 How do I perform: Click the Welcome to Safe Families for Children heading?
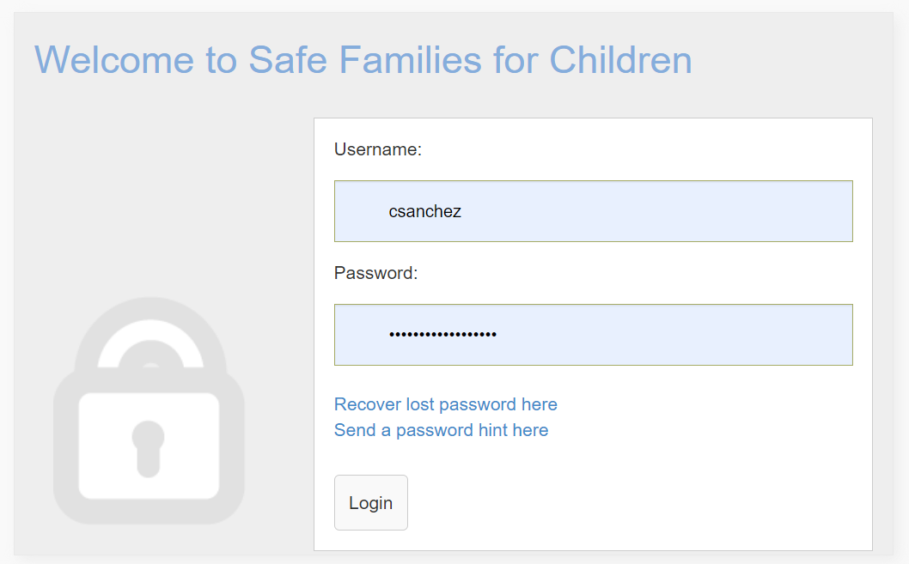click(x=363, y=59)
